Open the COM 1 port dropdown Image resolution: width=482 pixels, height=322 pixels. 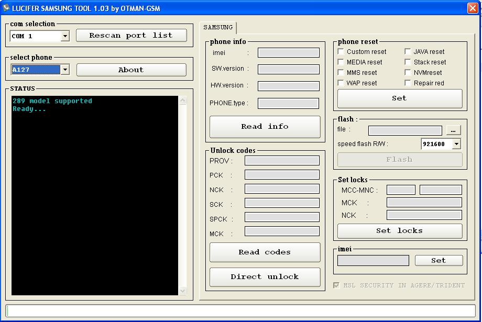pyautogui.click(x=65, y=36)
